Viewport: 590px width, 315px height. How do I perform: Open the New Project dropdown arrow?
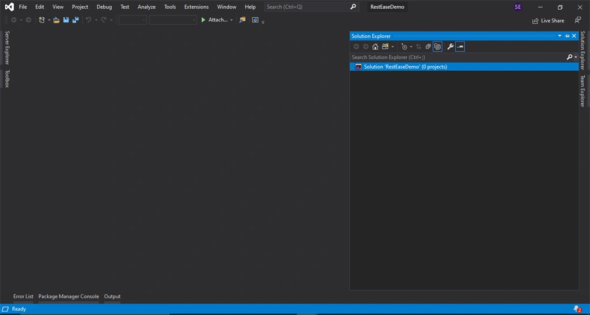(49, 20)
